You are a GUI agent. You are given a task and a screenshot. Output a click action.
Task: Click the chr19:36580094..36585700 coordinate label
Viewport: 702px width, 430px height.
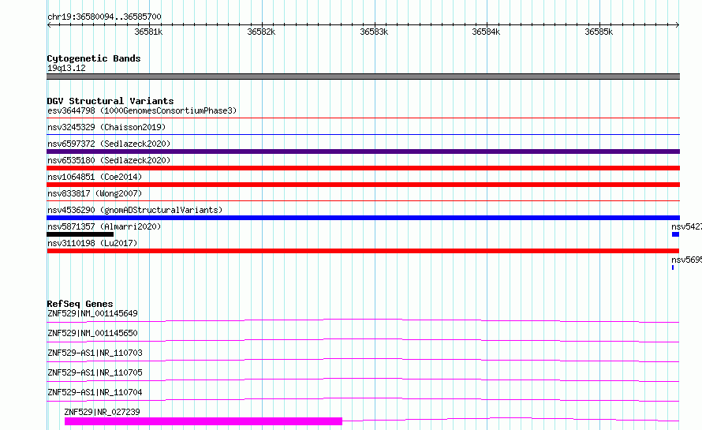(x=104, y=17)
